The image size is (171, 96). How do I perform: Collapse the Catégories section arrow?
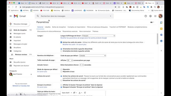[x=9, y=51]
